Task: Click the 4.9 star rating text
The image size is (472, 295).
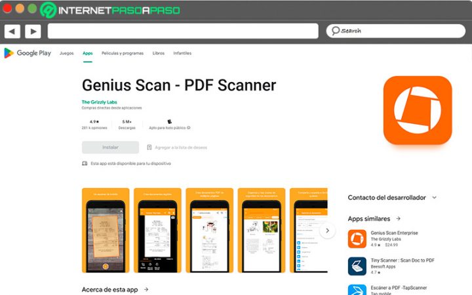Action: click(94, 122)
